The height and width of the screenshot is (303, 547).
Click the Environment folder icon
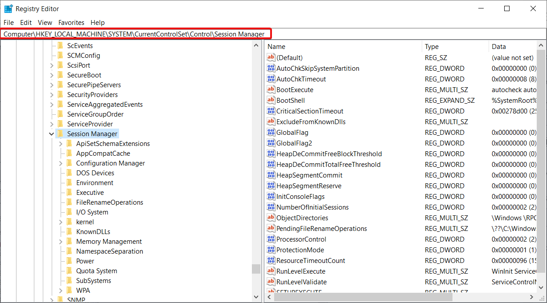pos(69,182)
